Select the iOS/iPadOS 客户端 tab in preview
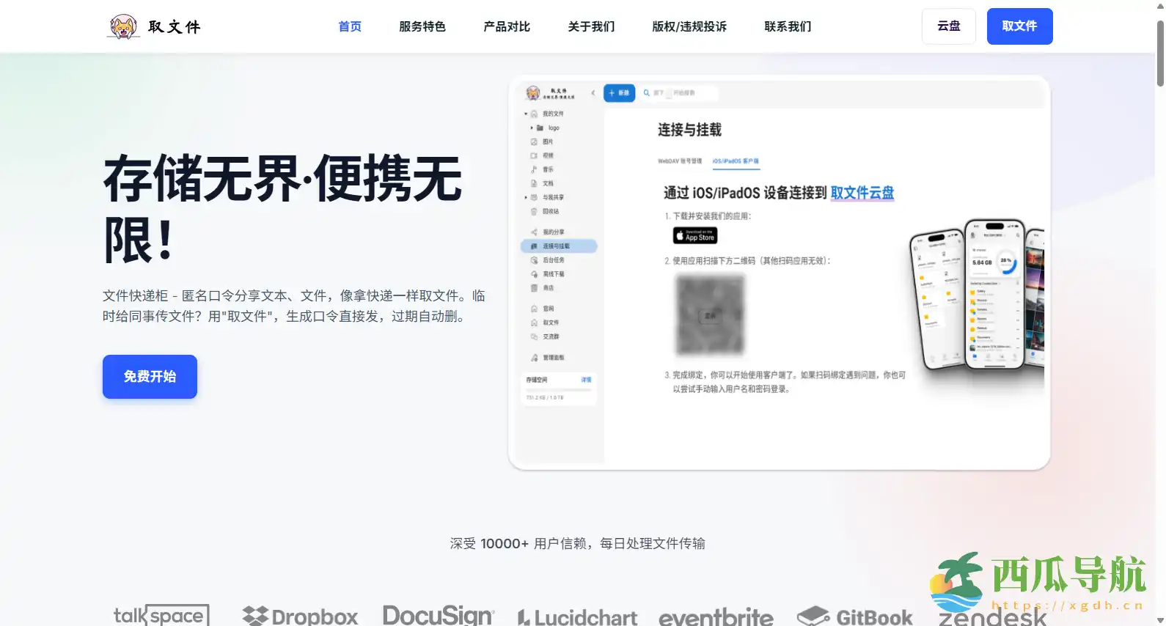The image size is (1166, 626). (736, 161)
